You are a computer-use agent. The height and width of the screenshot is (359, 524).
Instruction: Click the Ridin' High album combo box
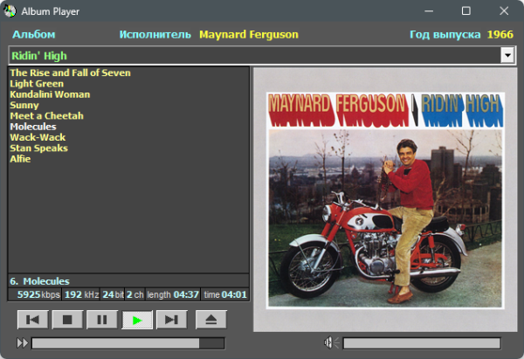point(262,56)
